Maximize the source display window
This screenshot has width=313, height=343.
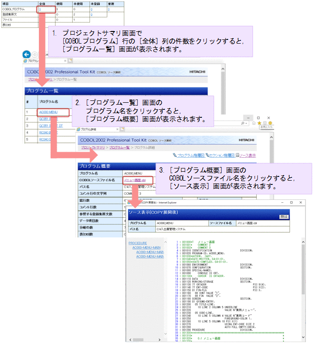click(x=291, y=203)
